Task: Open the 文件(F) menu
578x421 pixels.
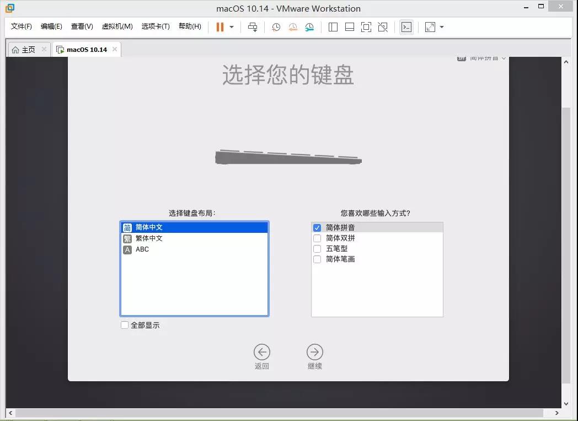Action: click(22, 26)
